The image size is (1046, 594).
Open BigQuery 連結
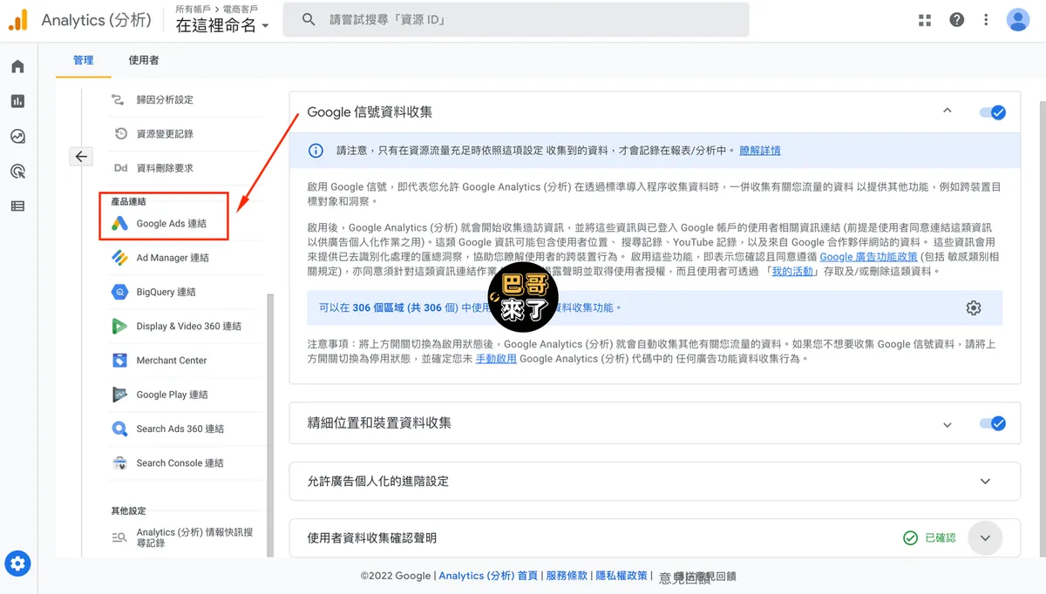tap(166, 292)
